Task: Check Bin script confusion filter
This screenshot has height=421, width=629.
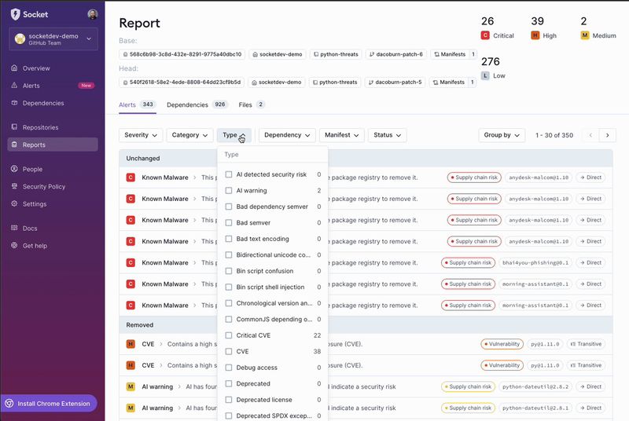Action: (x=229, y=271)
